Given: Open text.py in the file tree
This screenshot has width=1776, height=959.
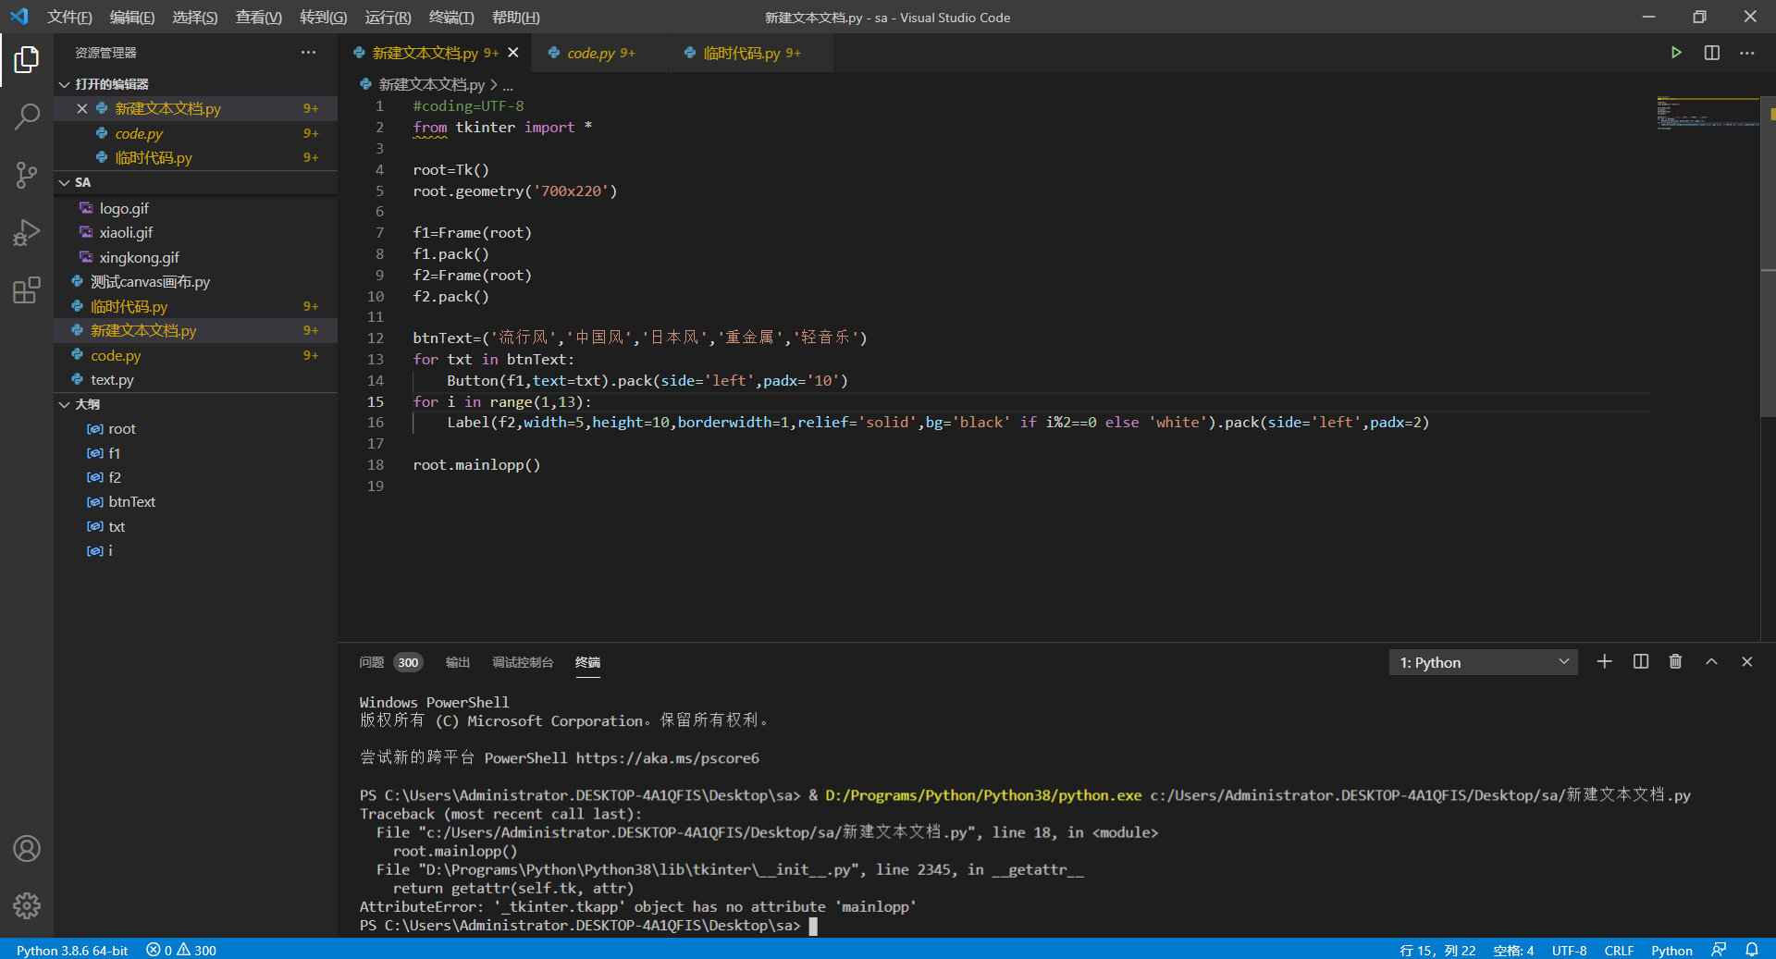Looking at the screenshot, I should [x=195, y=379].
